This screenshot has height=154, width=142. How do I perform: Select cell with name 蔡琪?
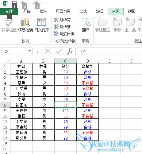click(21, 83)
